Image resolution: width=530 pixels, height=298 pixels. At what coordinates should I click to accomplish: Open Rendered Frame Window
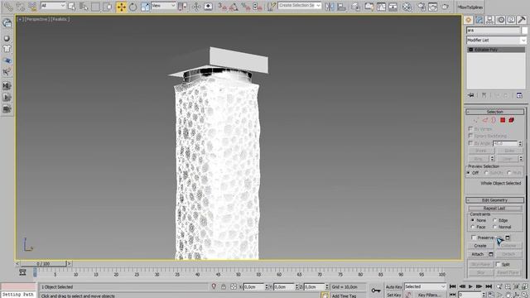433,7
